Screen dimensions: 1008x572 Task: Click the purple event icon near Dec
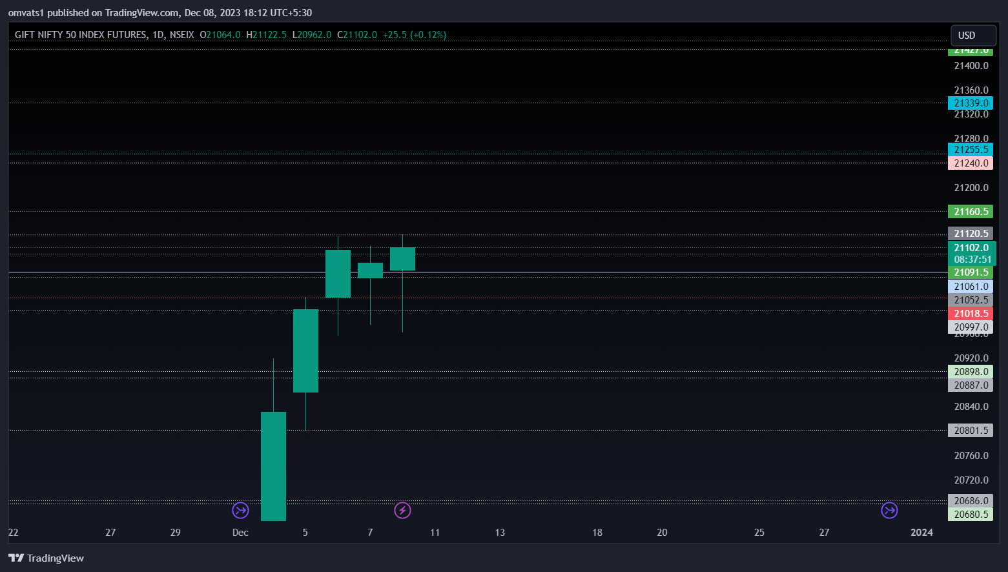(241, 511)
